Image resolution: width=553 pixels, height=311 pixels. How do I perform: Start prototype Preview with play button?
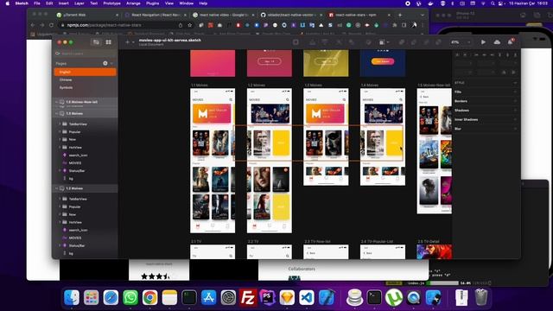point(483,42)
